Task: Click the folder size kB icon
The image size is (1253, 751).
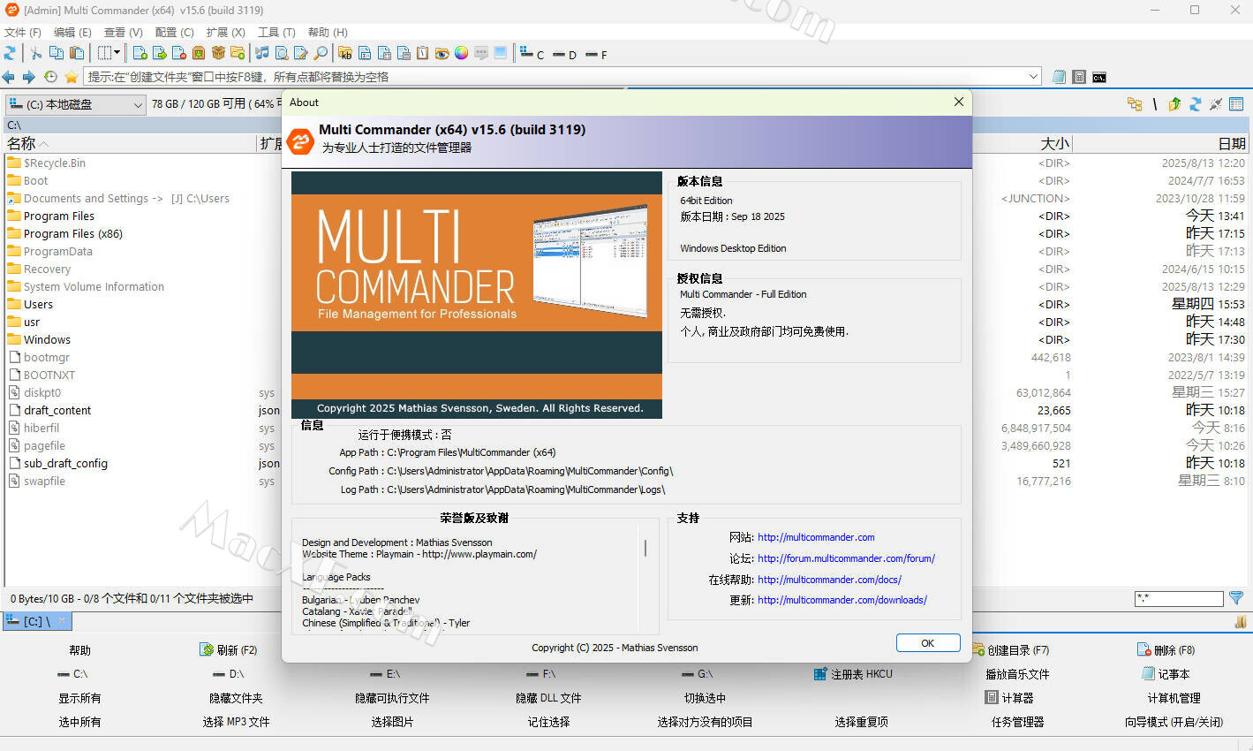Action: point(345,53)
